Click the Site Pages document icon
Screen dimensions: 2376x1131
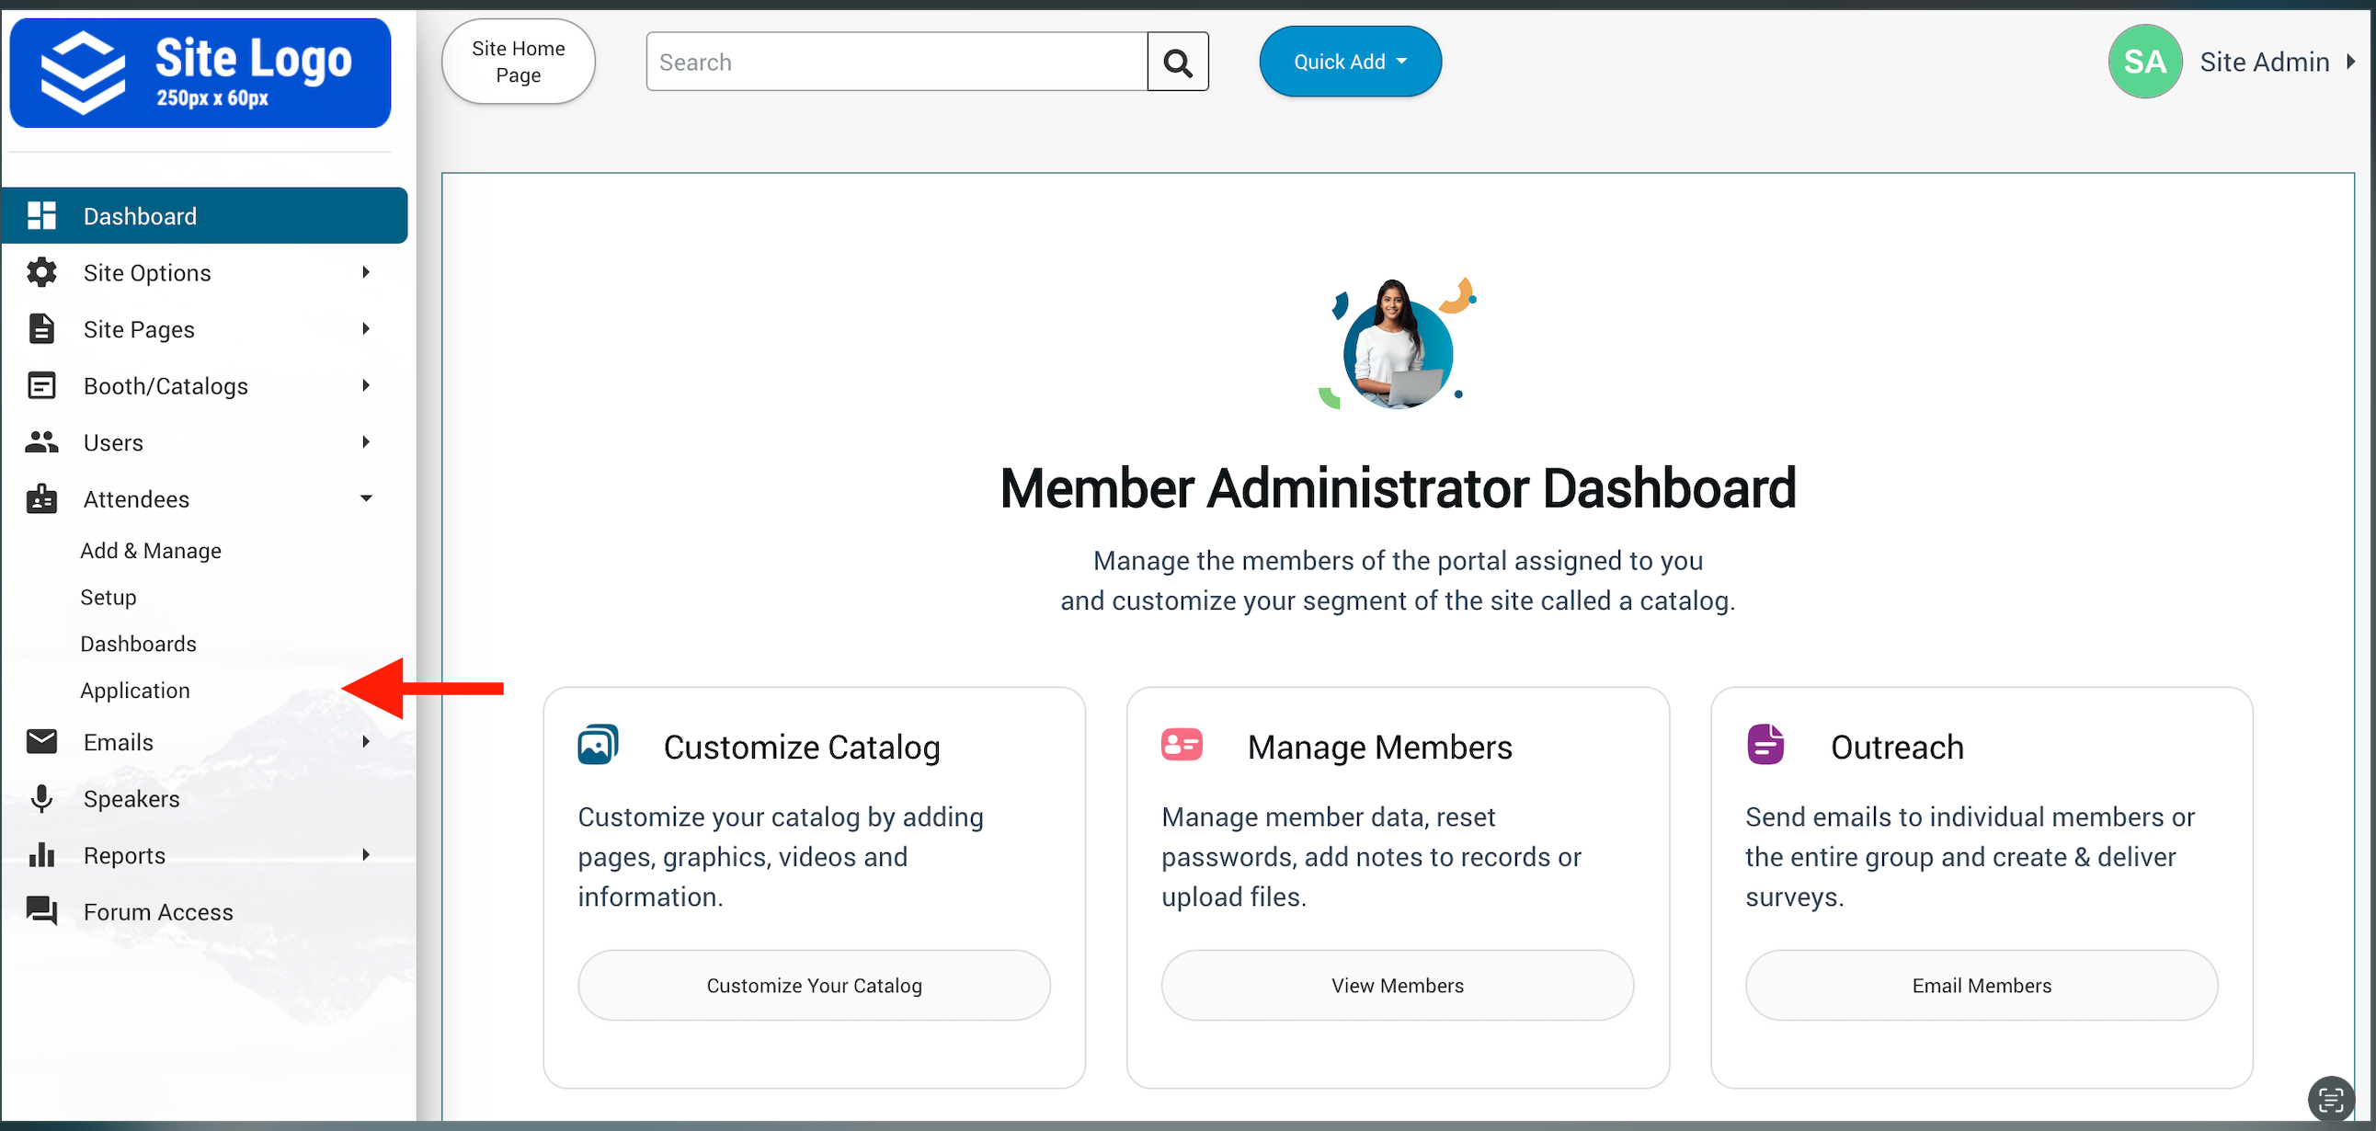(41, 329)
